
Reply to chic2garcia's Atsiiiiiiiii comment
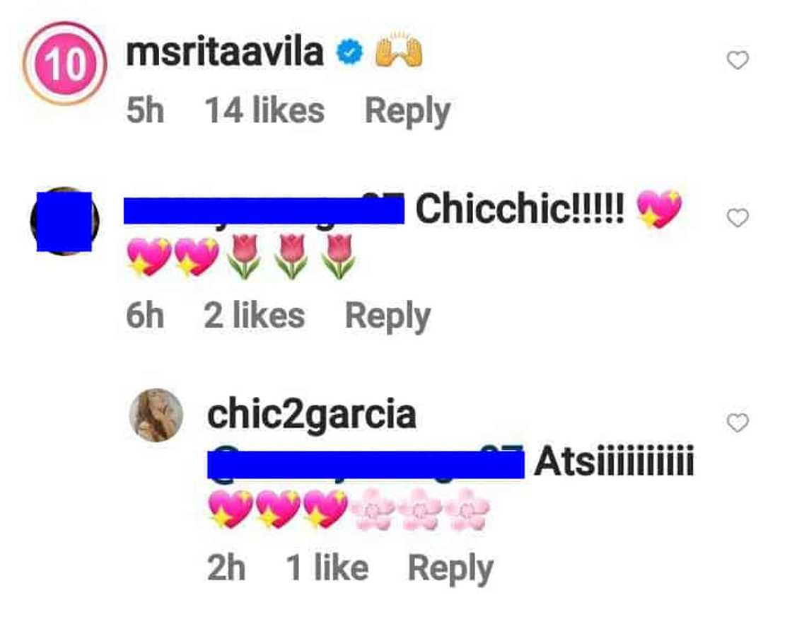[x=450, y=569]
